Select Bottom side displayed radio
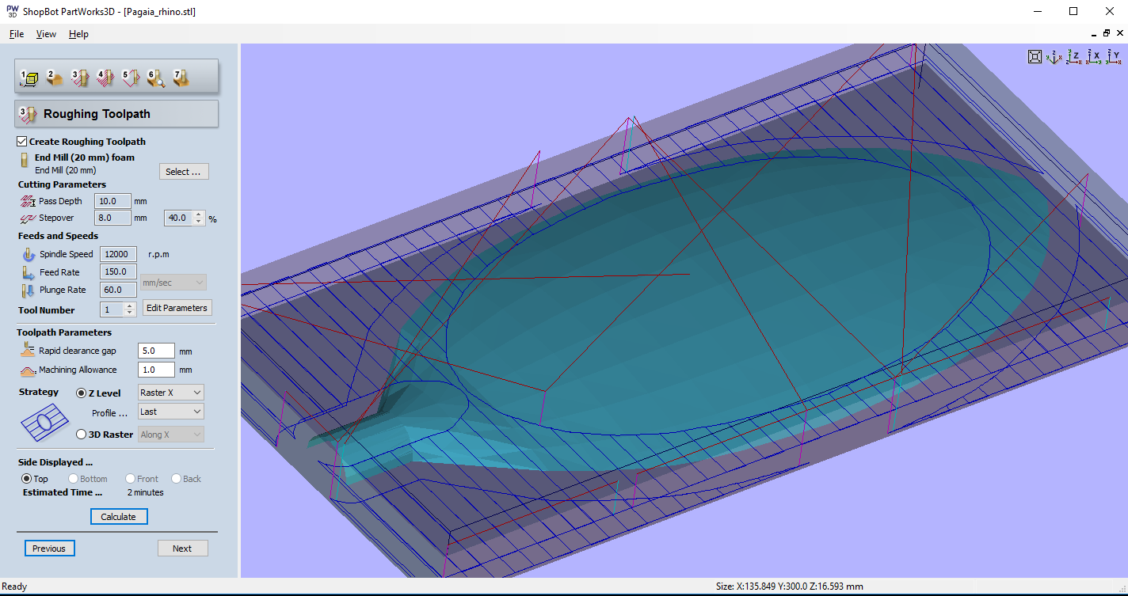1128x596 pixels. pos(73,479)
